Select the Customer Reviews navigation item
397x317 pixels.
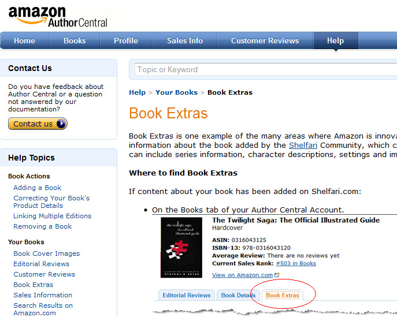click(x=265, y=40)
